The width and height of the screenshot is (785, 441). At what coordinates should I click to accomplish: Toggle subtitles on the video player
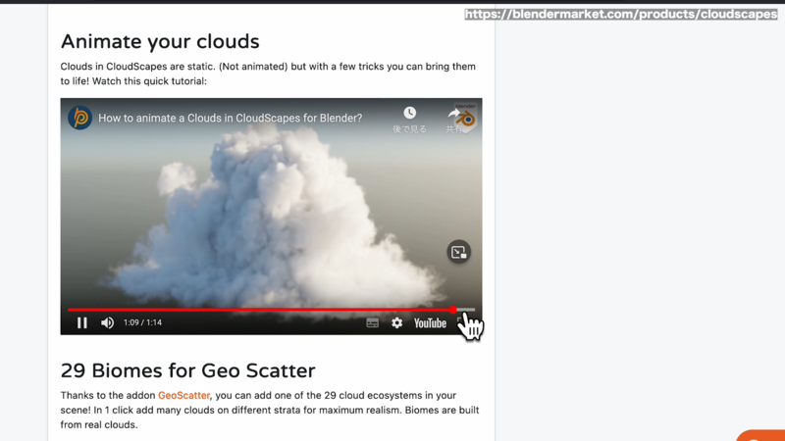[x=373, y=323]
